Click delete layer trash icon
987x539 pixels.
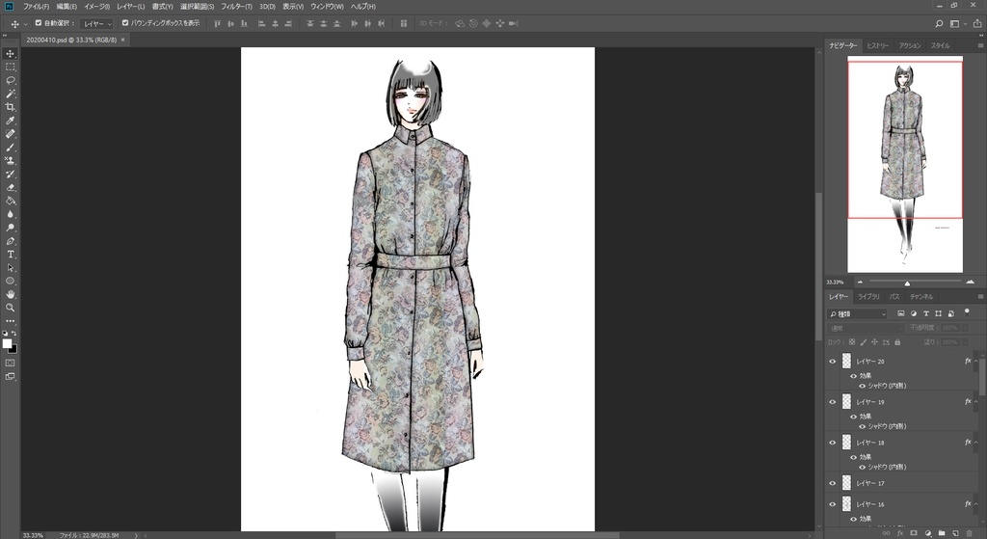click(x=969, y=533)
